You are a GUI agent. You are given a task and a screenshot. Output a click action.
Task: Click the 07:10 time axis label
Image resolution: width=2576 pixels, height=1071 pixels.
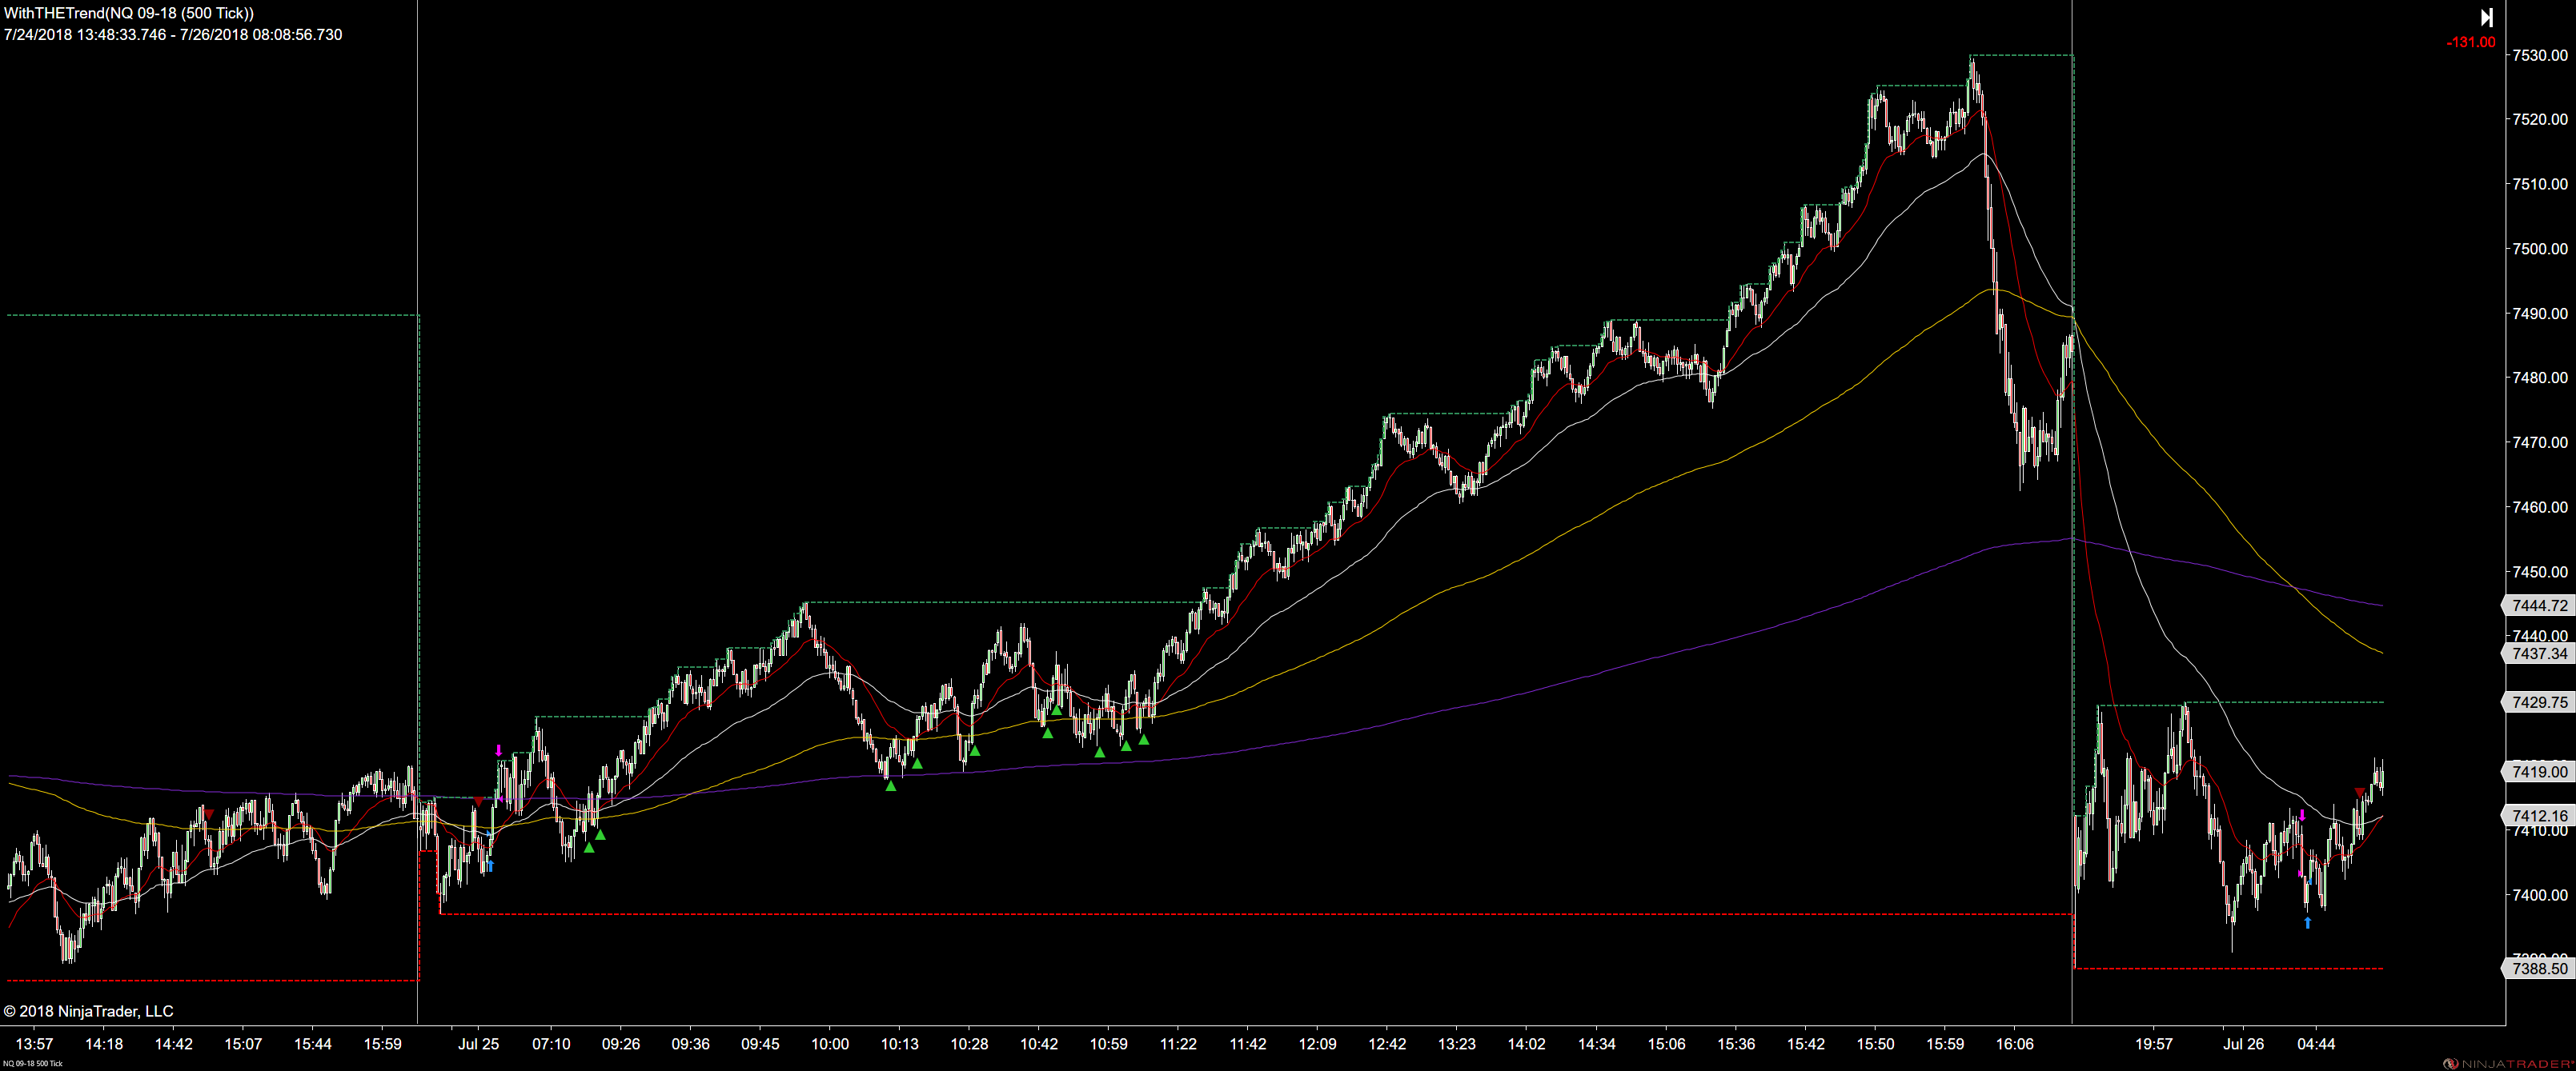(551, 1044)
